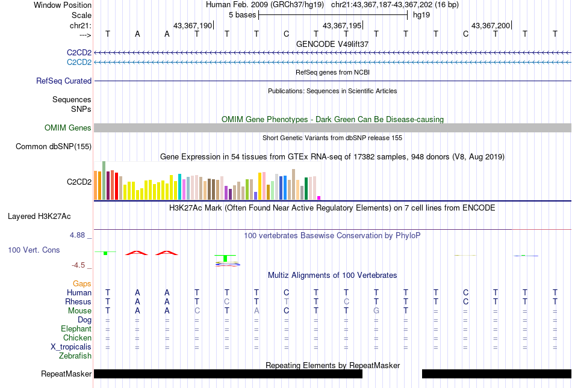This screenshot has width=572, height=388.
Task: Click the Elephant alignment row label
Action: (76, 328)
